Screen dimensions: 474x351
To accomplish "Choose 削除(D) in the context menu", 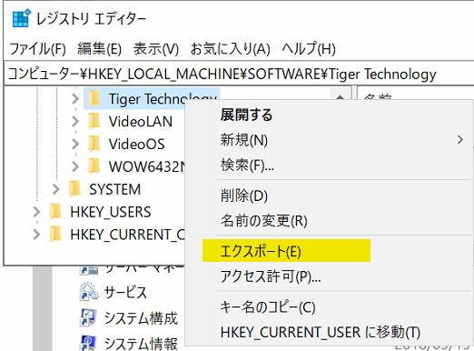I will 329,196.
